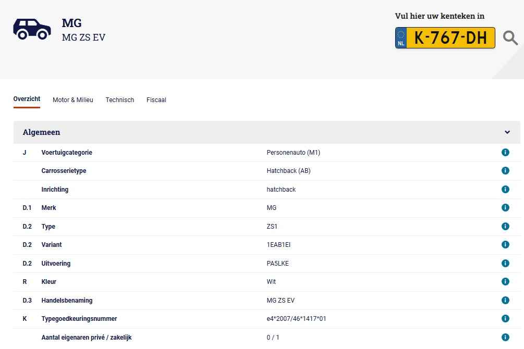Click the info icon on the Type row

point(505,227)
